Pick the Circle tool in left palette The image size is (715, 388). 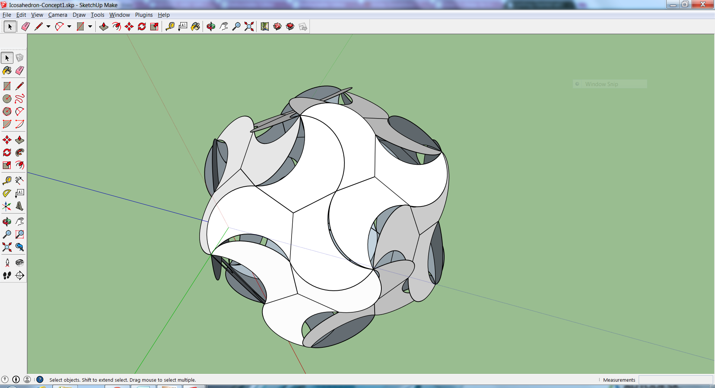click(x=7, y=99)
